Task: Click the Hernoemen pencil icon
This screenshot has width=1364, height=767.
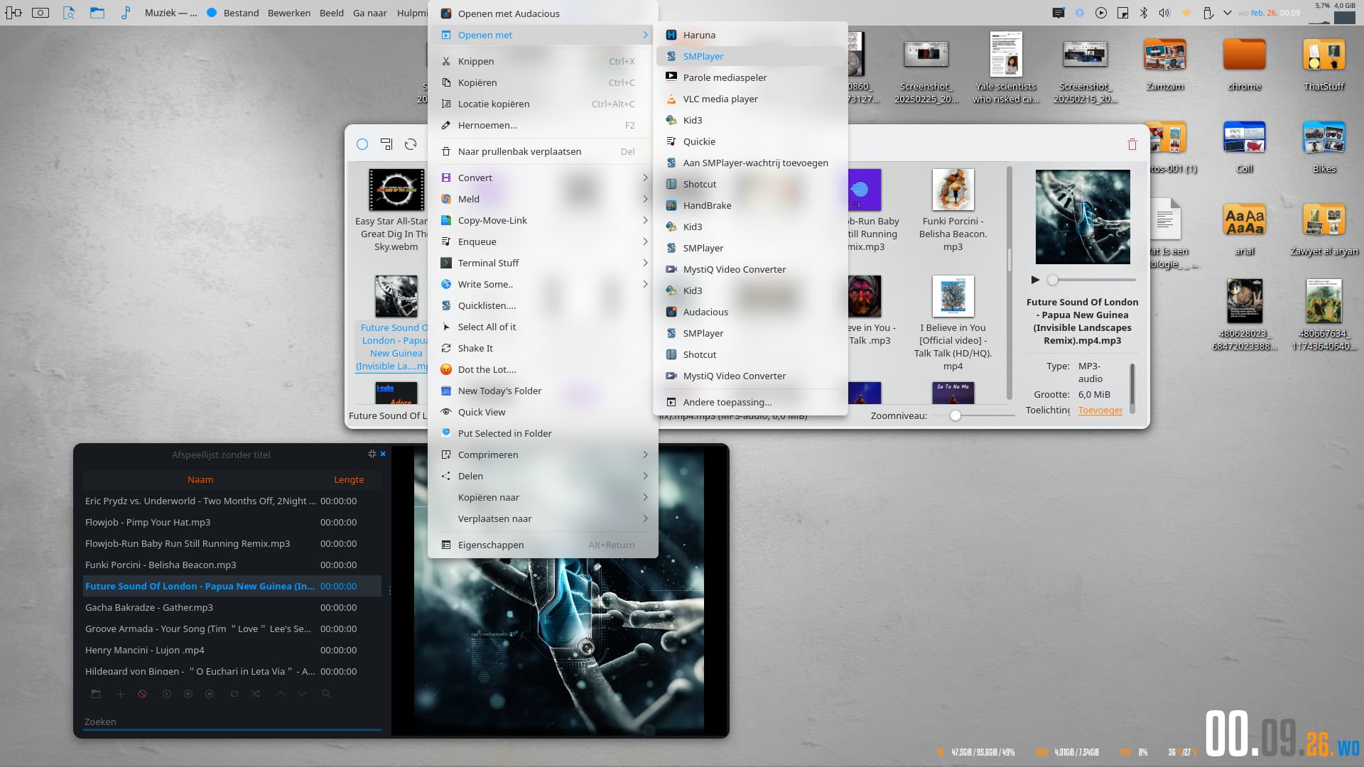Action: [446, 125]
